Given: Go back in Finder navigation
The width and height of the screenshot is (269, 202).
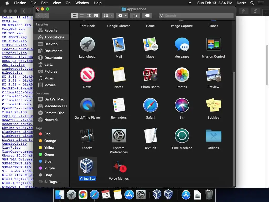Looking at the screenshot, I should (x=39, y=16).
